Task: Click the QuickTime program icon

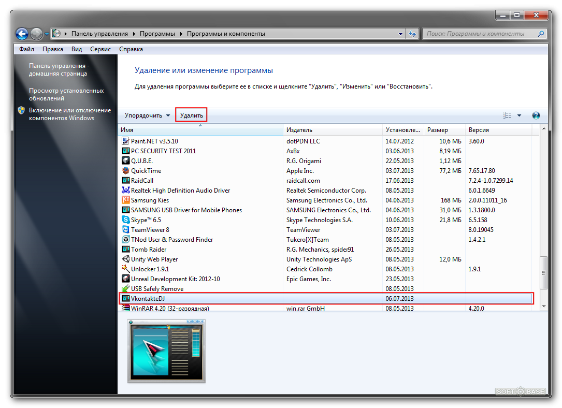Action: (125, 170)
